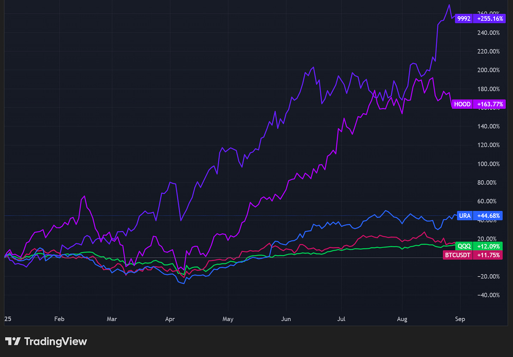Click the +44.68% value label
The height and width of the screenshot is (357, 513).
point(488,216)
